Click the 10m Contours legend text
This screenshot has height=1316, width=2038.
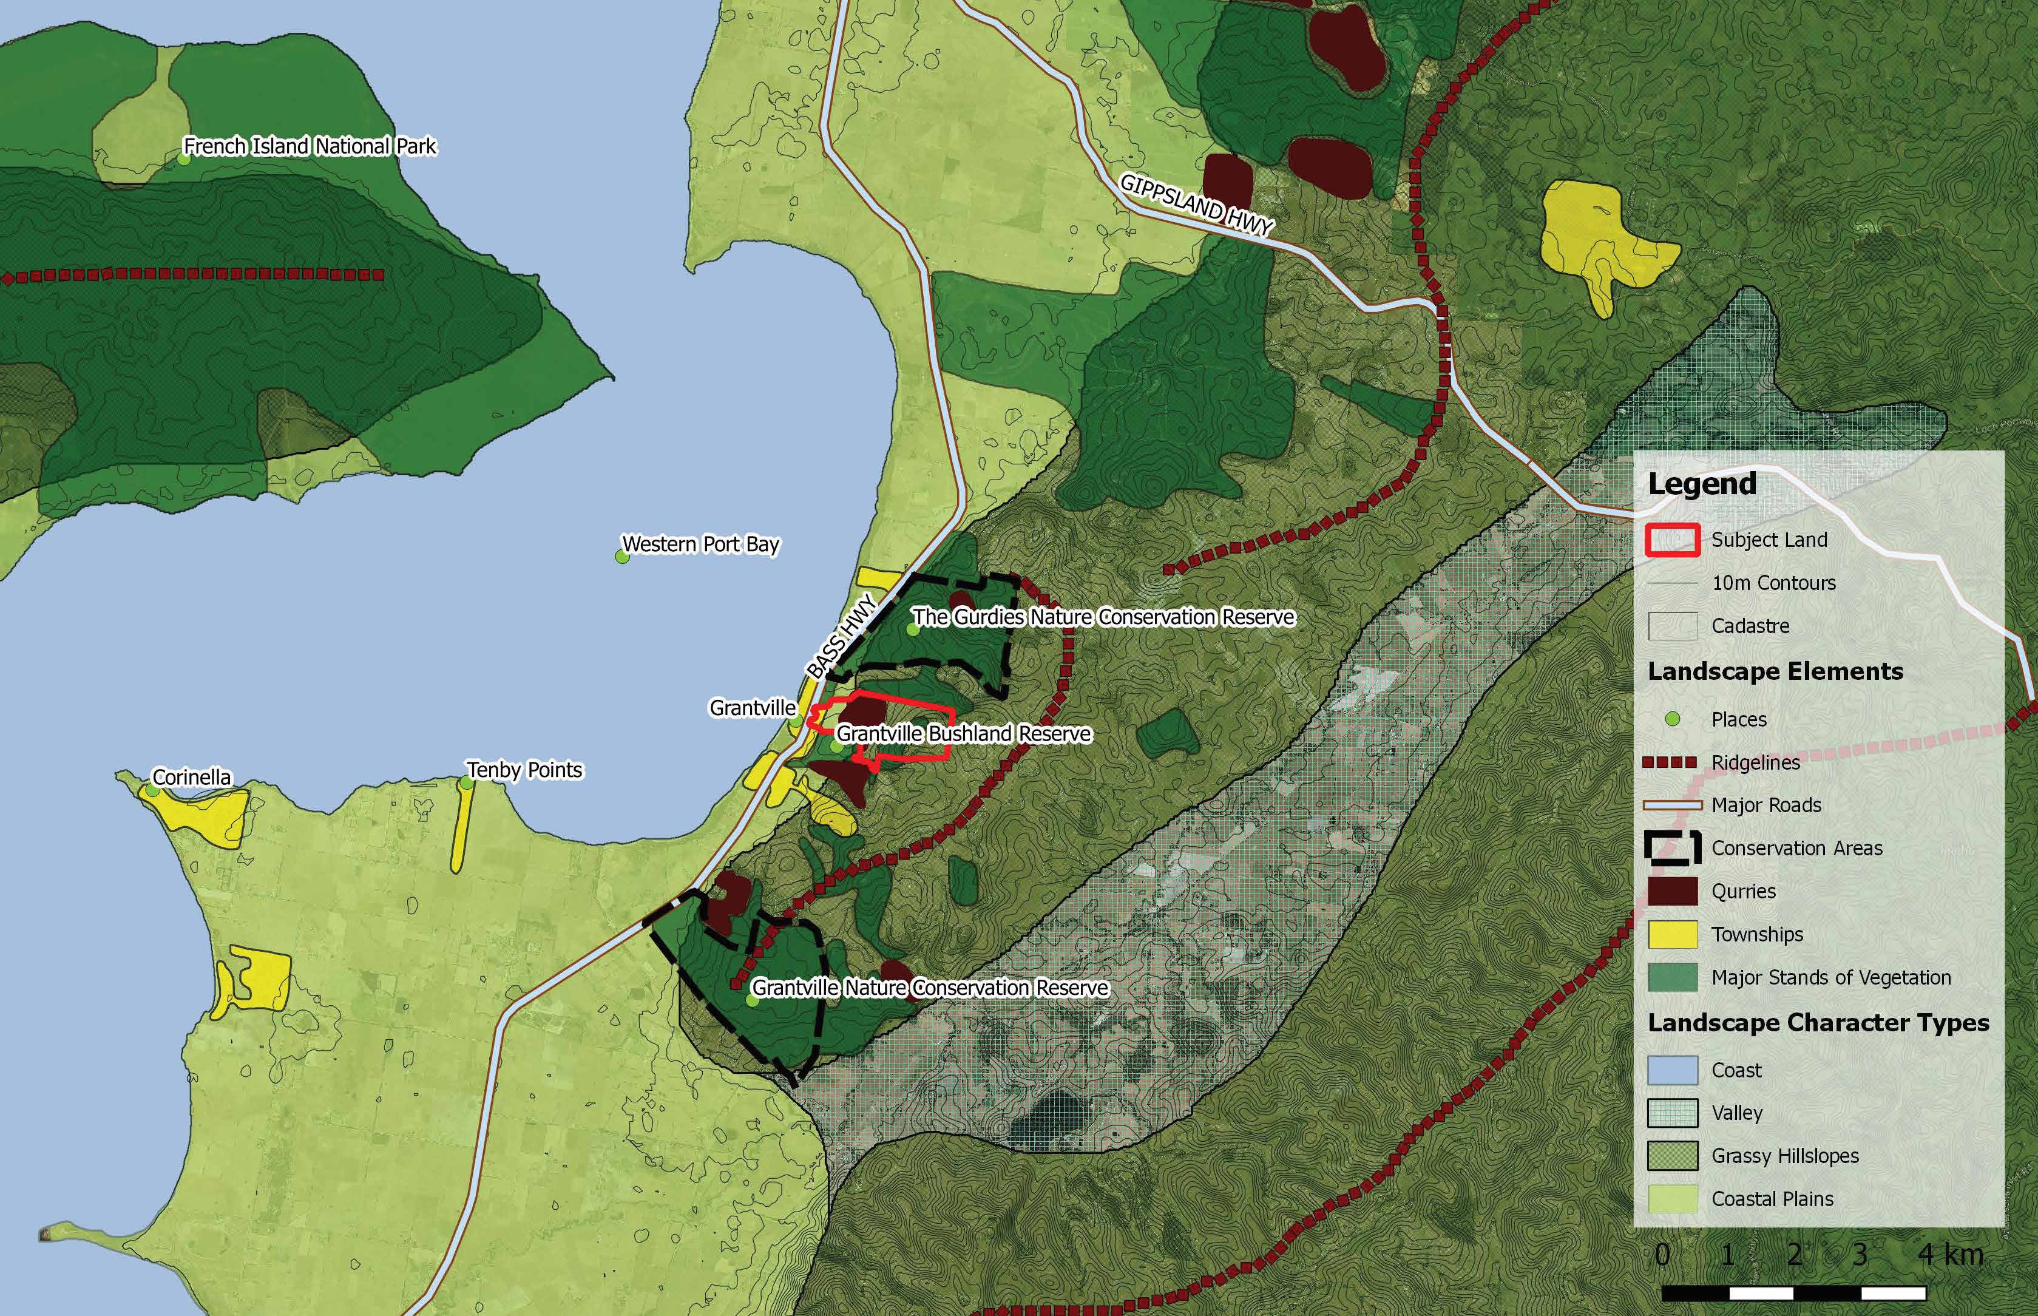click(x=1773, y=583)
